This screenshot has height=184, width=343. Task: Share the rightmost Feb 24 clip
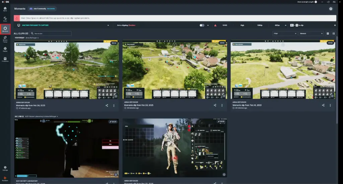click(323, 105)
